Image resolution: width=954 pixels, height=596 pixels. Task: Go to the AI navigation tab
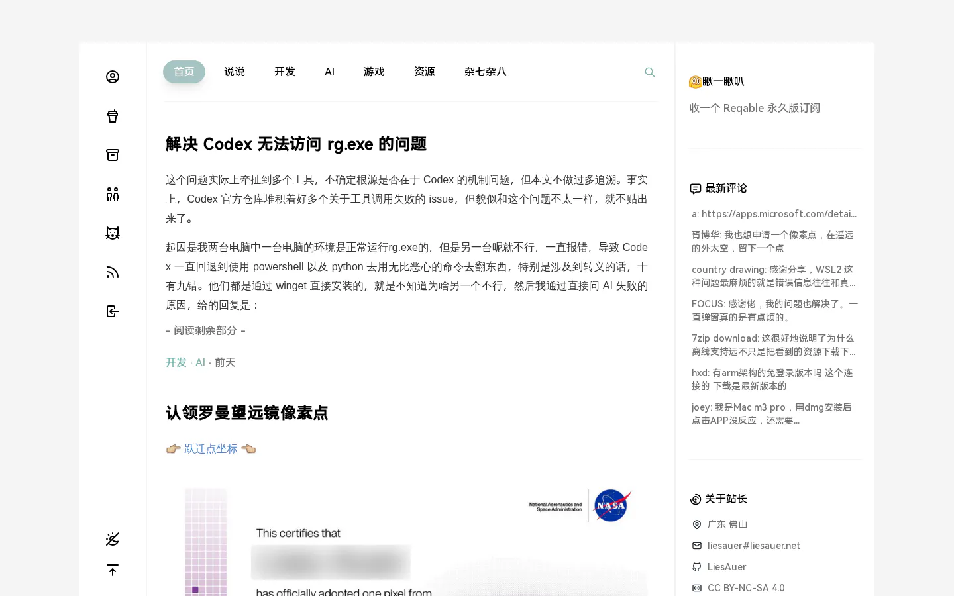[x=330, y=72]
